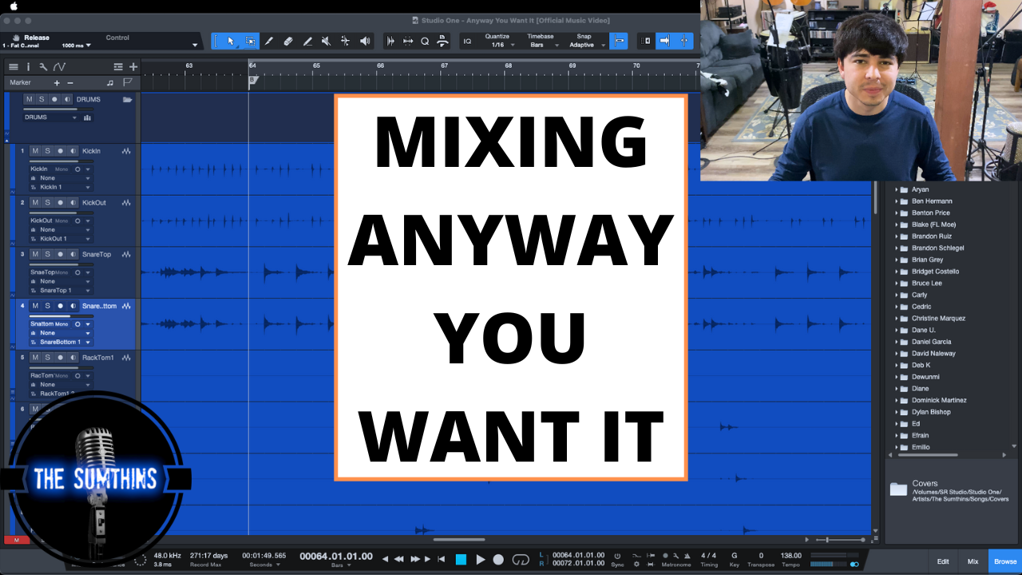Choose the Eraser tool
The width and height of the screenshot is (1022, 575).
pos(288,41)
